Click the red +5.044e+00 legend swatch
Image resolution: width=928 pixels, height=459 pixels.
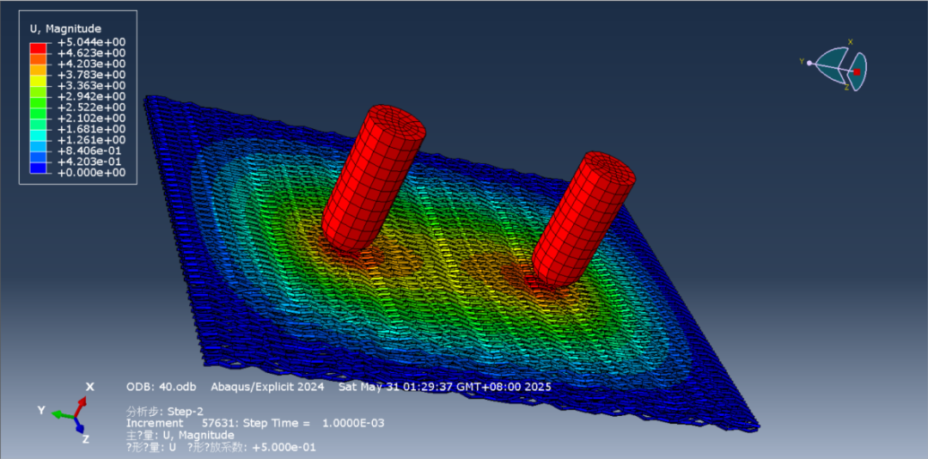[38, 48]
